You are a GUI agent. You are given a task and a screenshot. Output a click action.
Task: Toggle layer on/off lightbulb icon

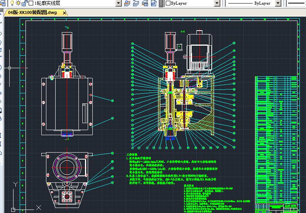coord(12,3)
